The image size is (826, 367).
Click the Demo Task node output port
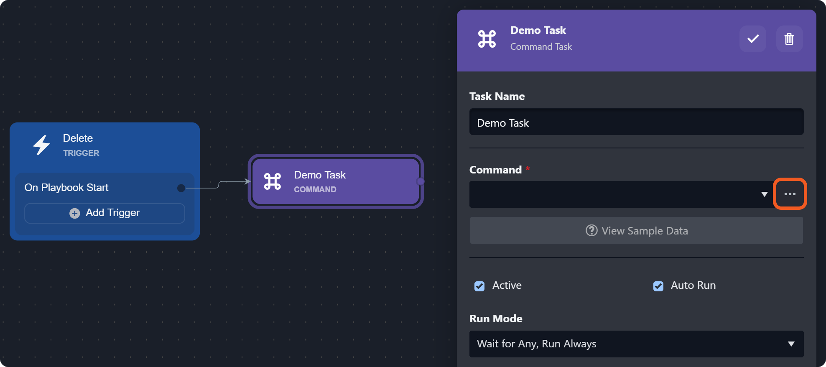[x=421, y=181]
